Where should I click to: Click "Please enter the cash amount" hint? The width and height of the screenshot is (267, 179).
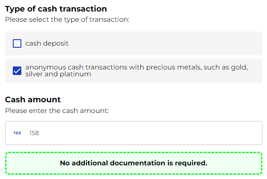coord(57,110)
